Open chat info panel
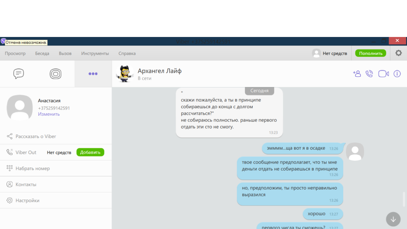 pyautogui.click(x=397, y=74)
